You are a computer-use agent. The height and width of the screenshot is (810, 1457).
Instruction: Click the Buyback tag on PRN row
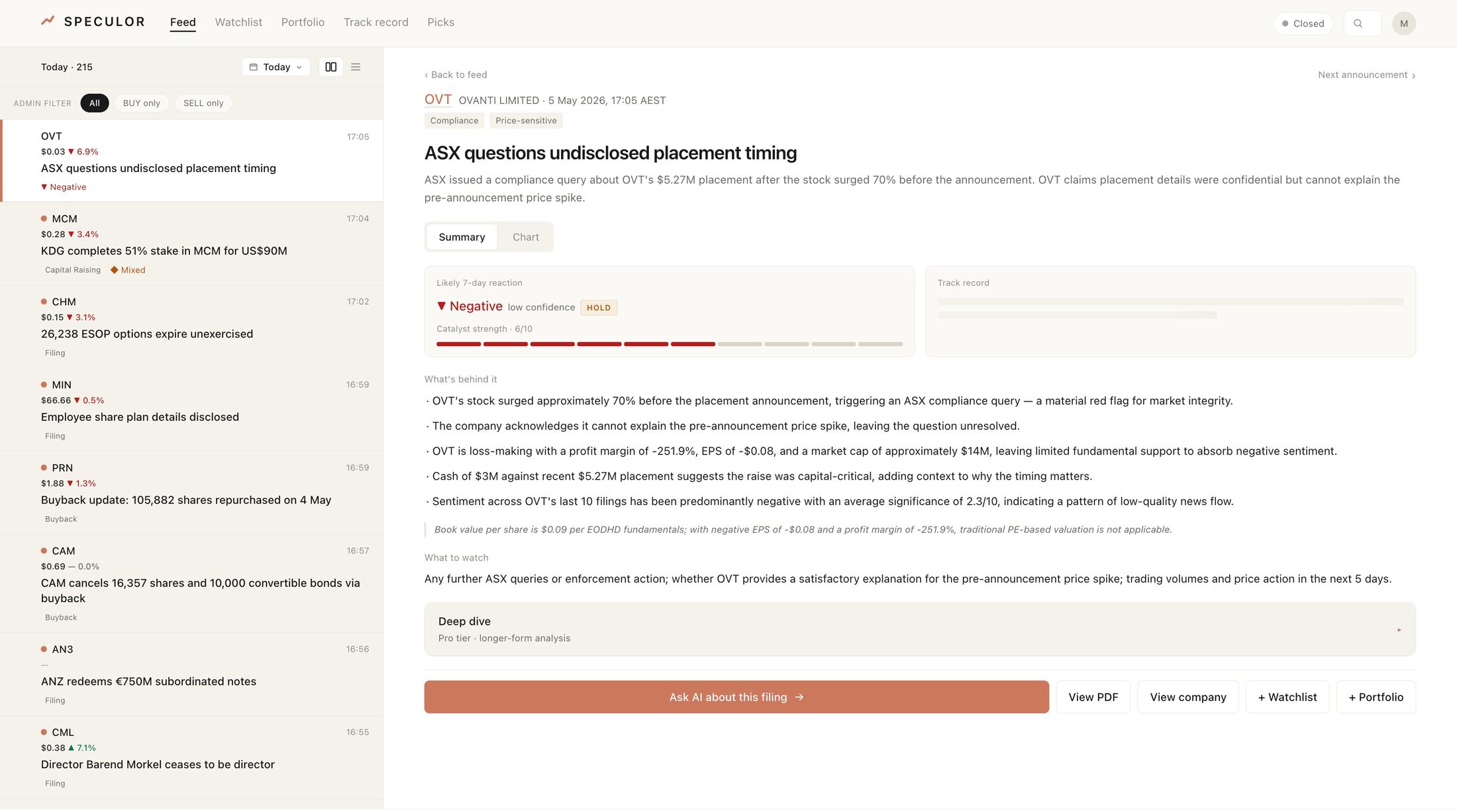tap(61, 519)
